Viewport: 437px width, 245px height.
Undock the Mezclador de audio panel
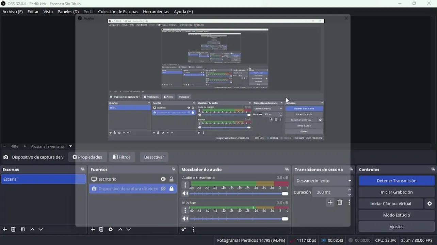287,169
